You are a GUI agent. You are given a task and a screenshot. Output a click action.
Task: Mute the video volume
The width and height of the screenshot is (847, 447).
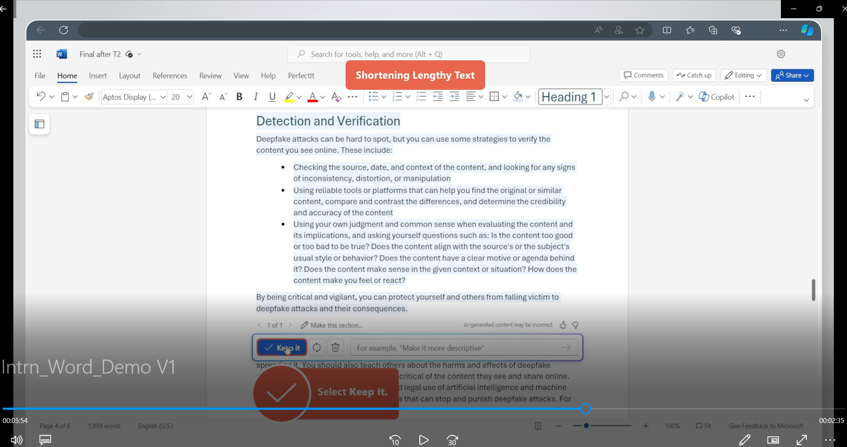17,440
